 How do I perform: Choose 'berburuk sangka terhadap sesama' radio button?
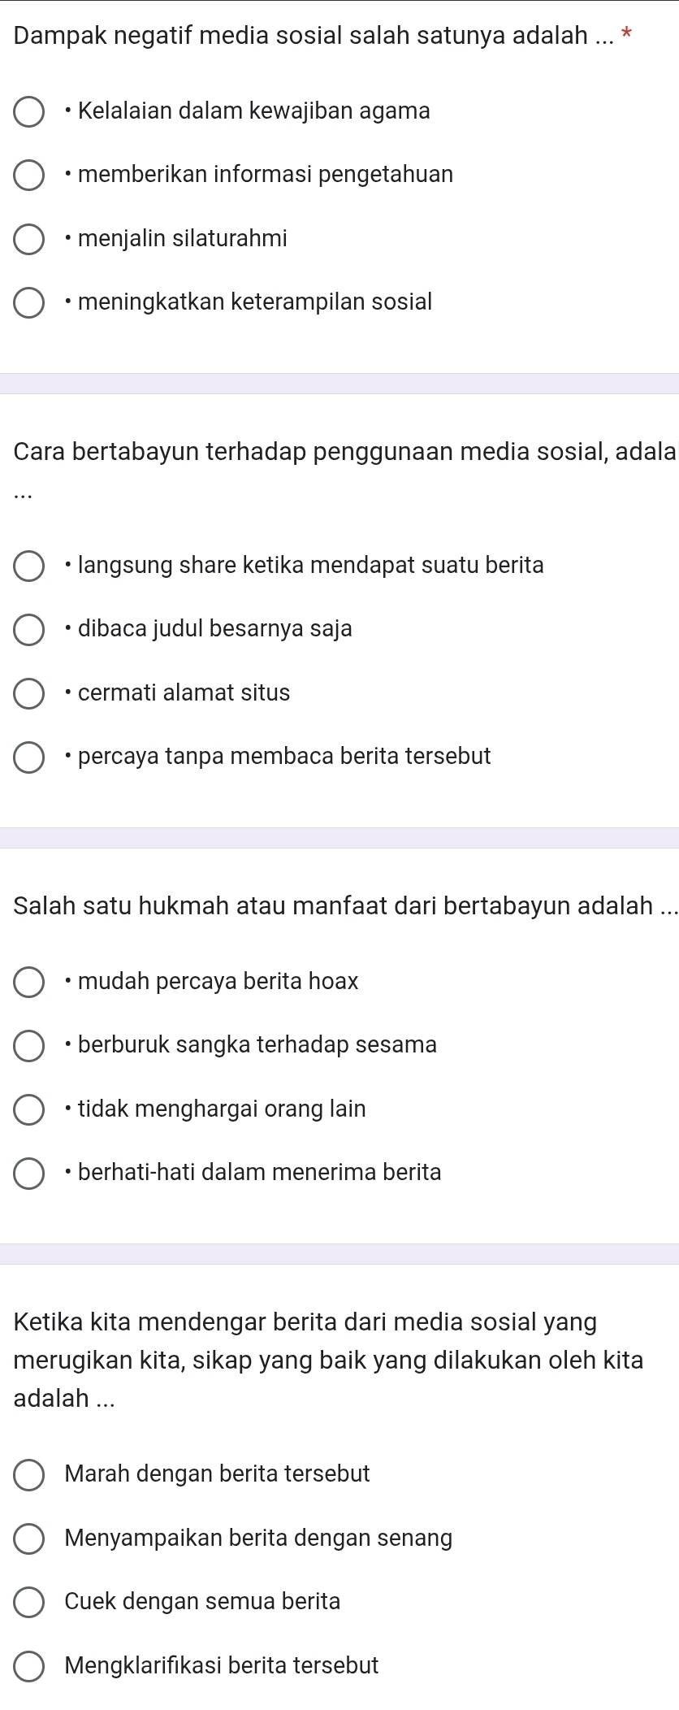click(29, 1045)
